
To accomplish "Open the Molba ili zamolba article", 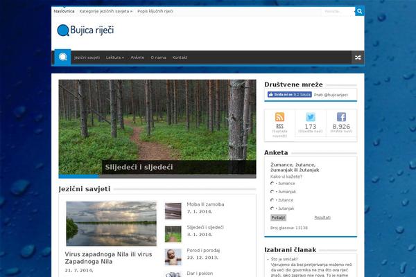I will [205, 204].
